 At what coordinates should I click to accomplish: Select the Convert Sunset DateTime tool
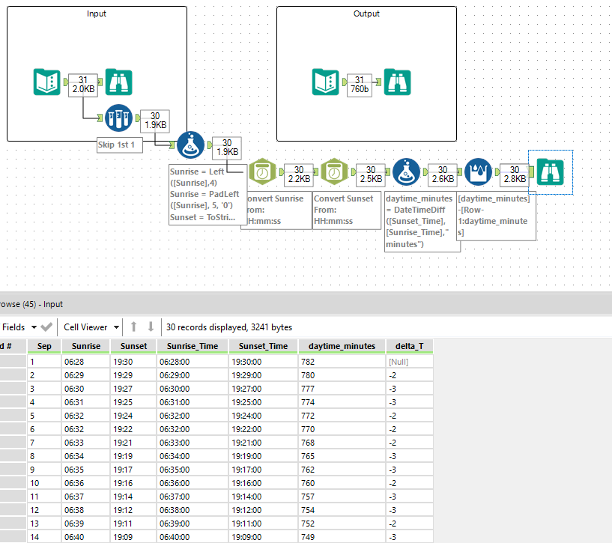[x=334, y=172]
